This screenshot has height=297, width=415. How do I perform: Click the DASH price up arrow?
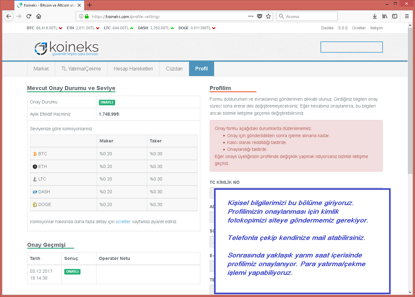pos(172,28)
